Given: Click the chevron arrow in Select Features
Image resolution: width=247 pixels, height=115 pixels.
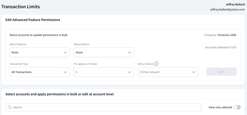Looking at the screenshot, I should (65, 53).
